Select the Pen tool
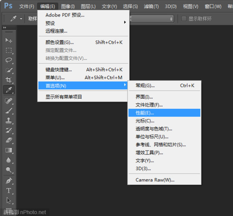 9,181
